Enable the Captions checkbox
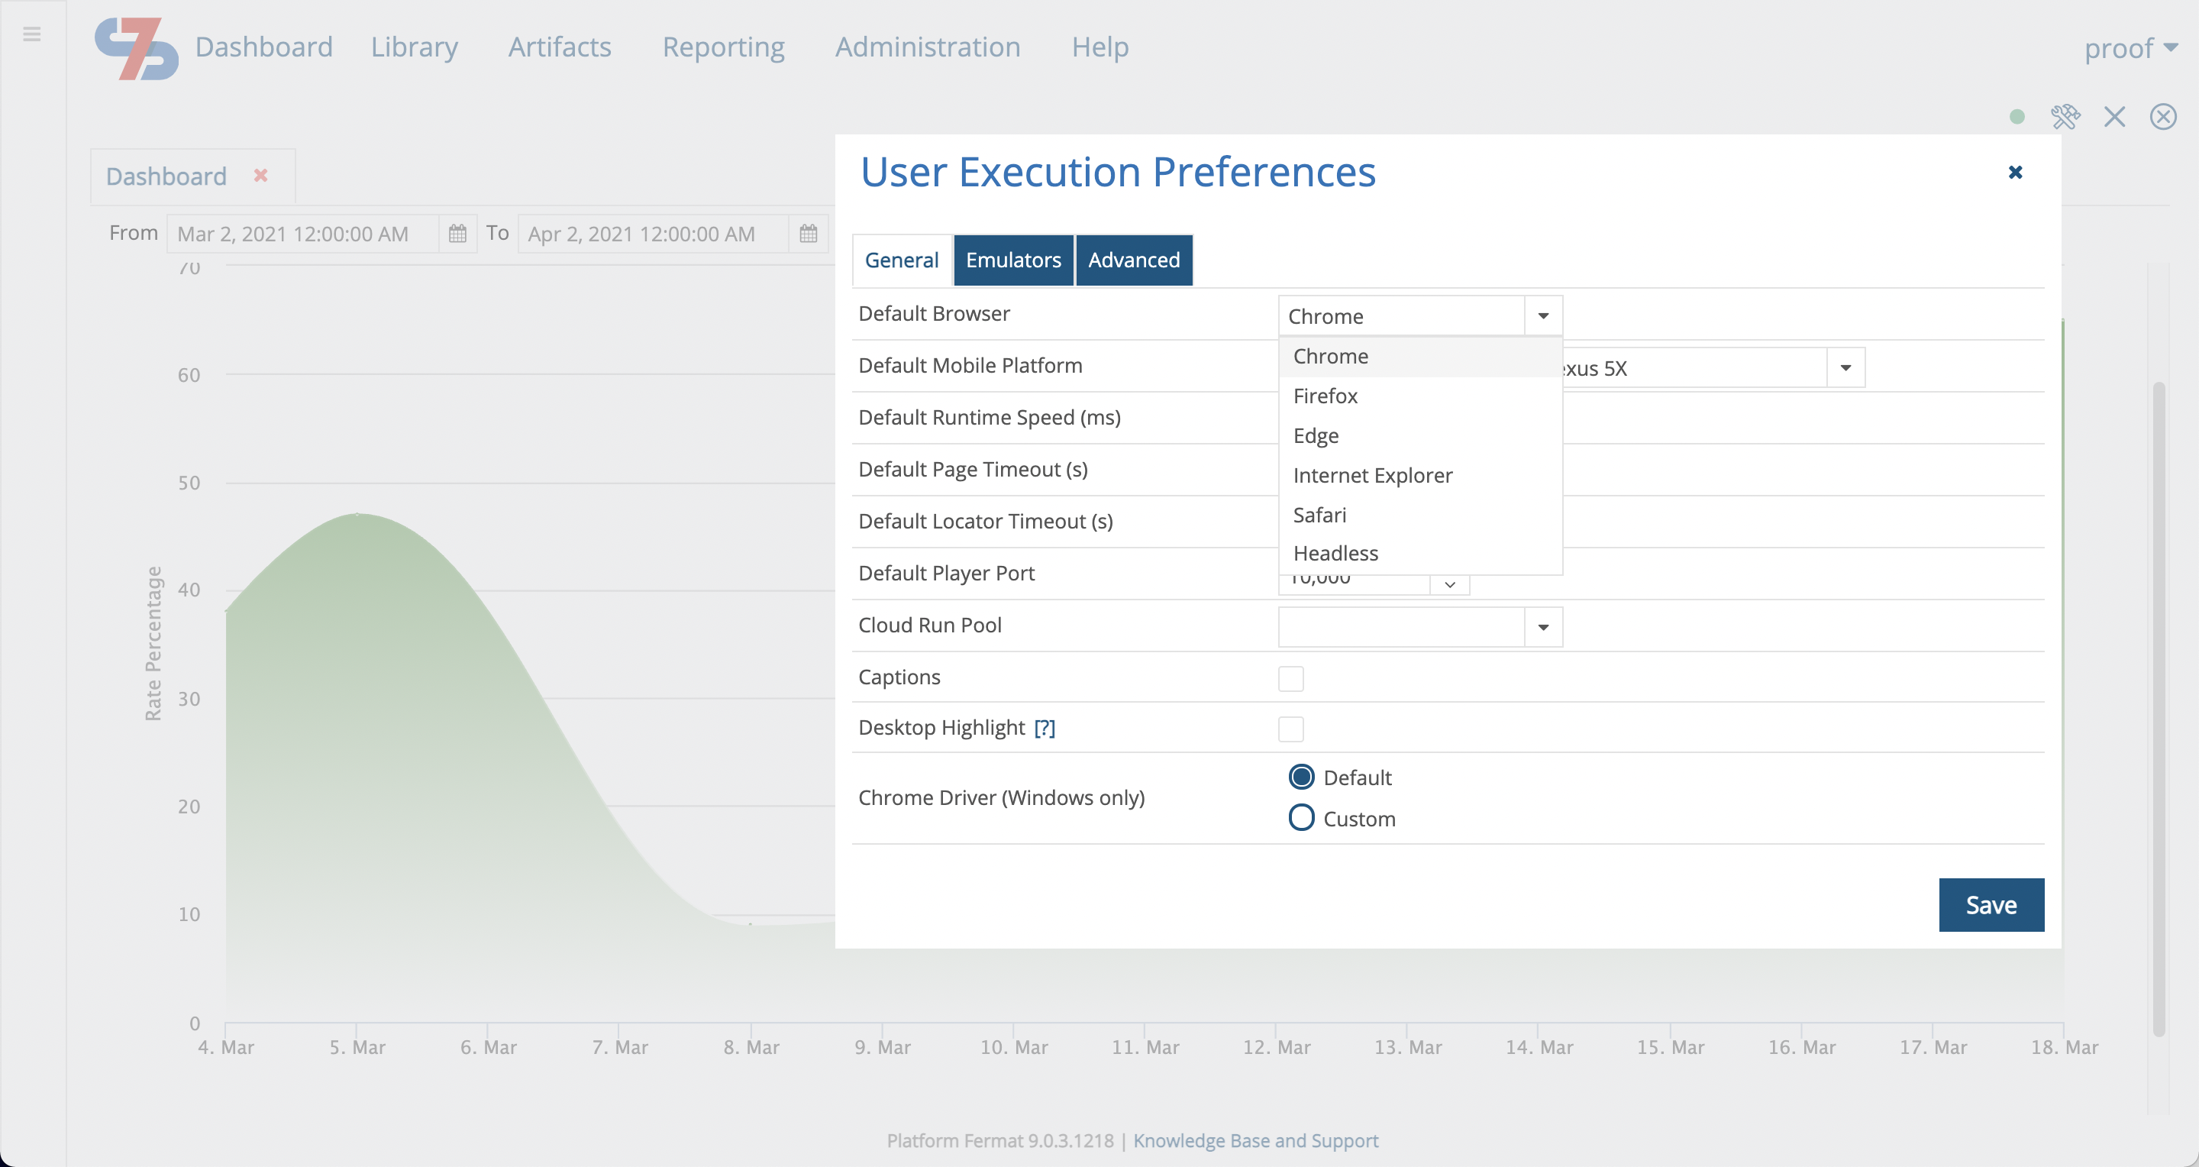 click(x=1290, y=678)
